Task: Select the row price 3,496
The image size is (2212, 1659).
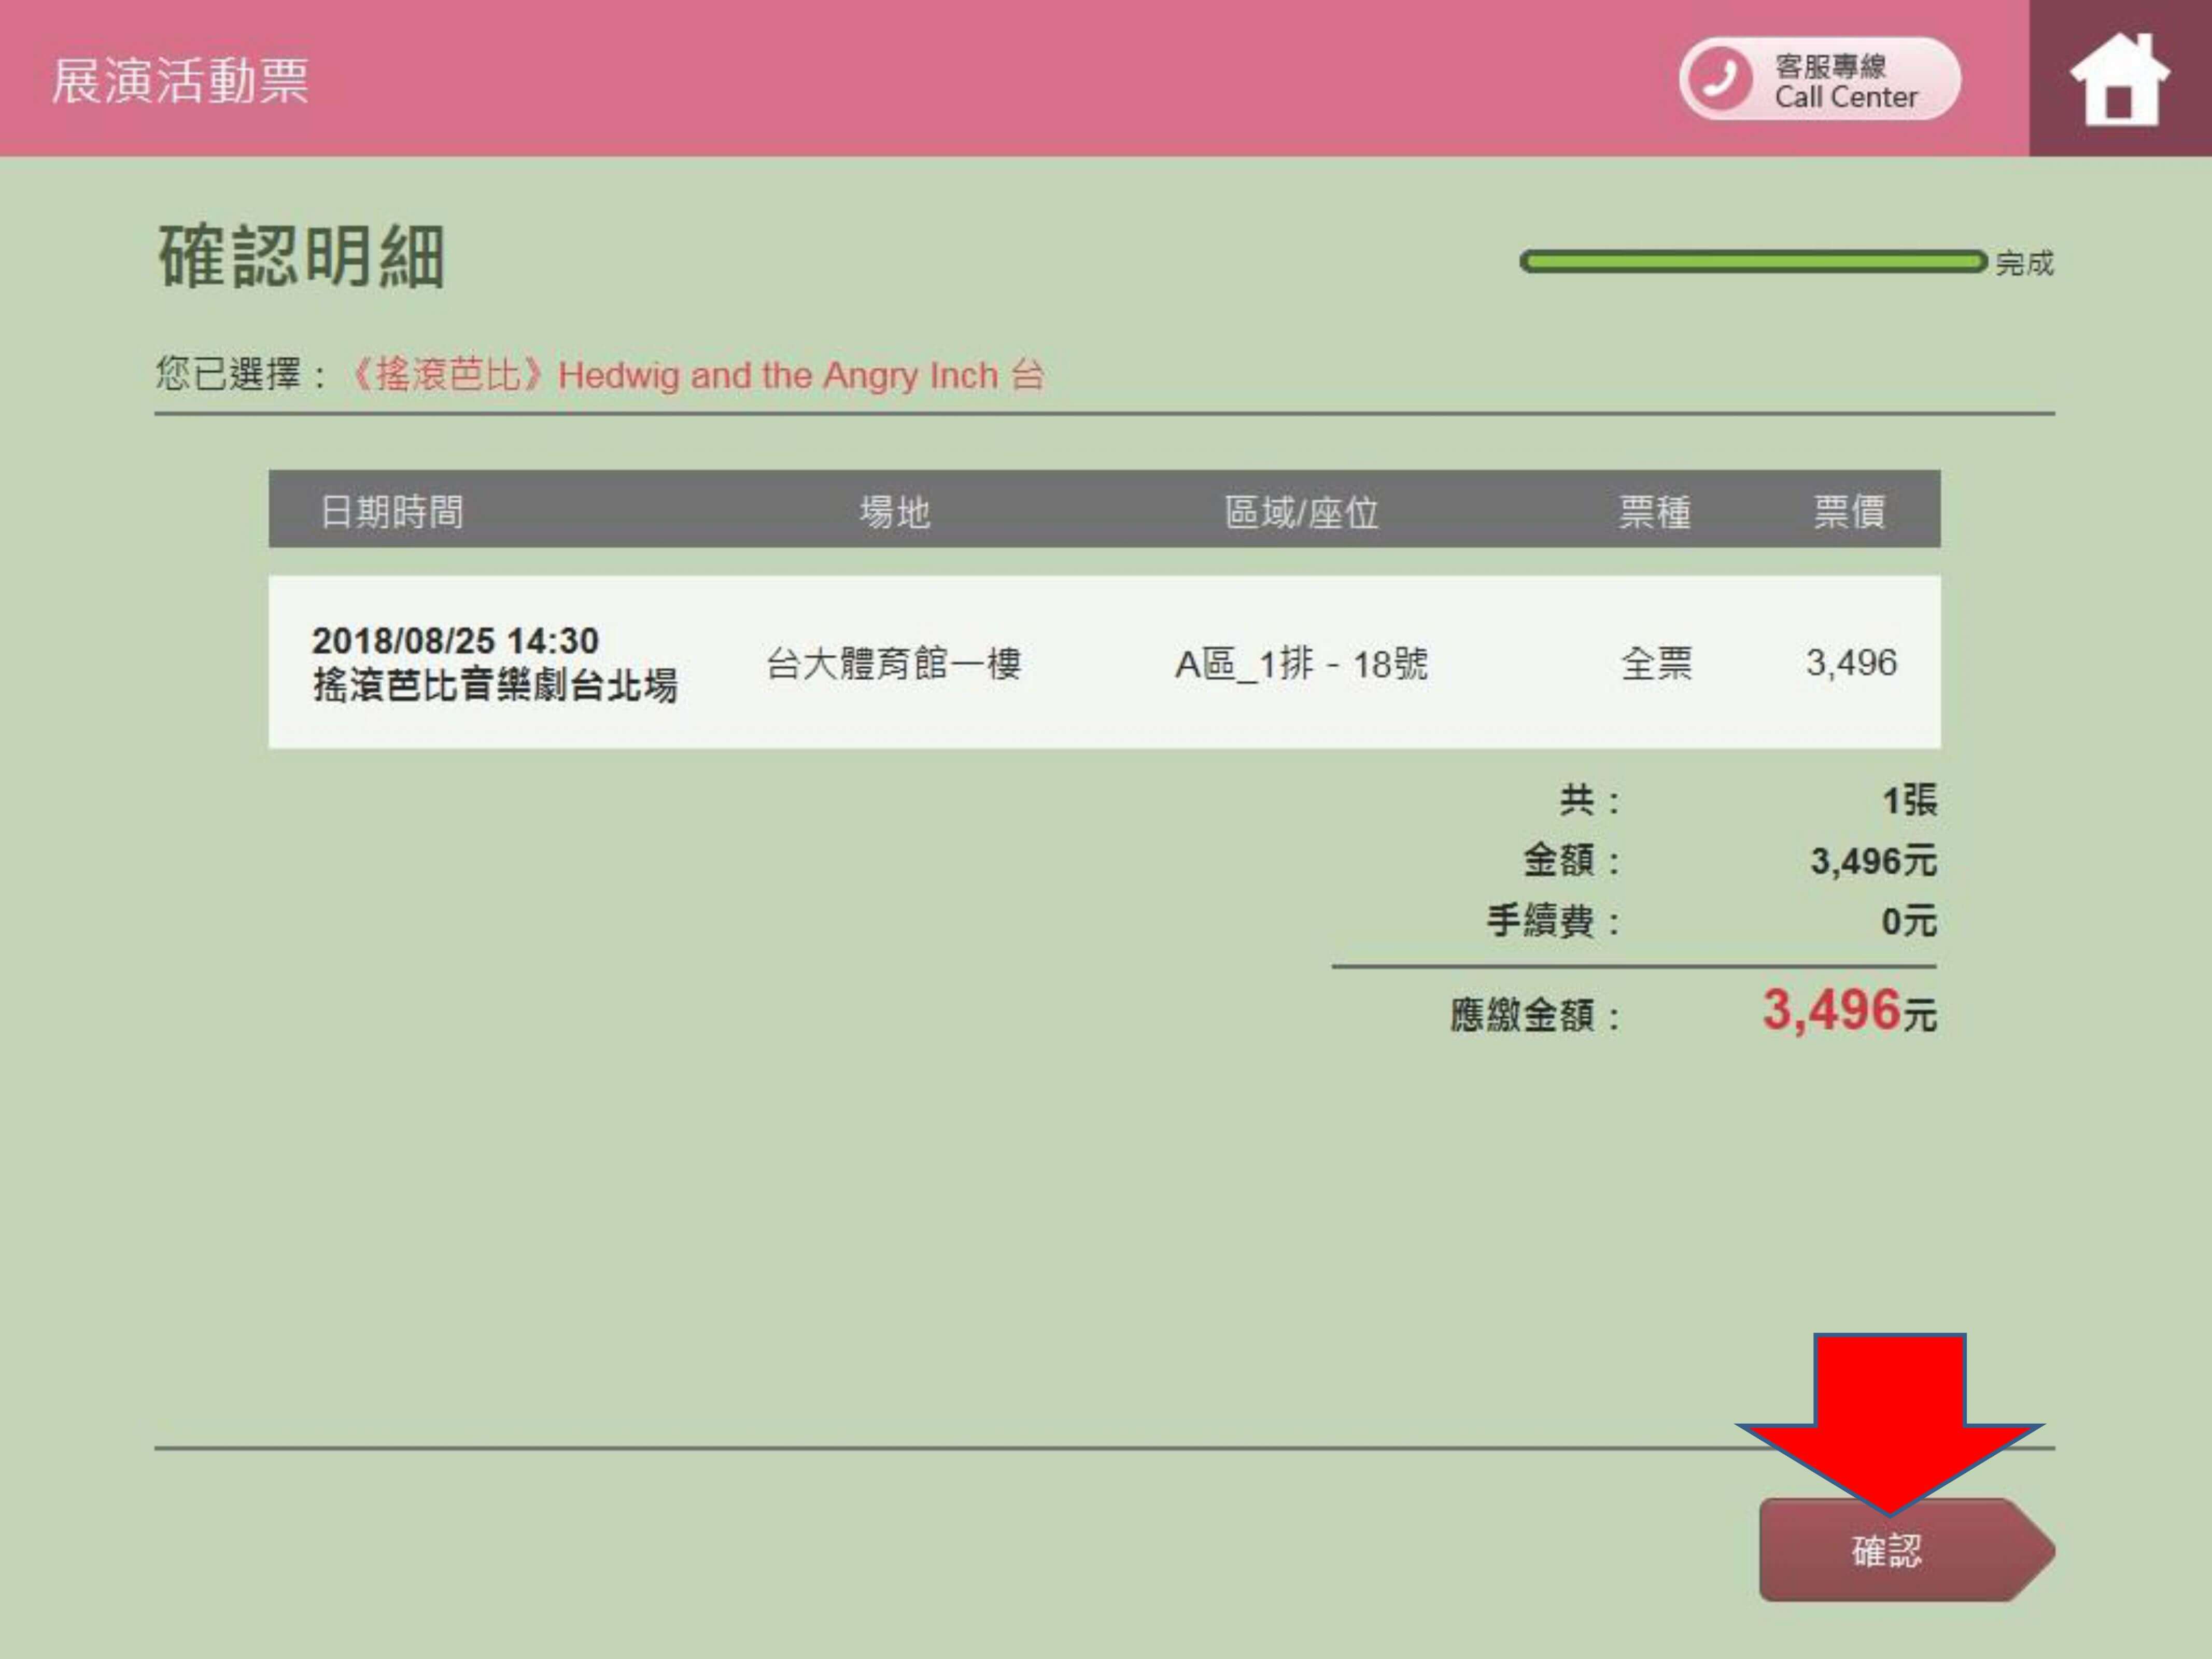Action: coord(1851,663)
